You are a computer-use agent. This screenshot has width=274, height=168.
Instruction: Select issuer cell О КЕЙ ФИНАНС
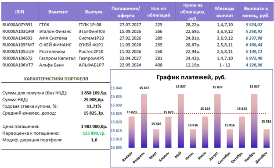(55, 45)
